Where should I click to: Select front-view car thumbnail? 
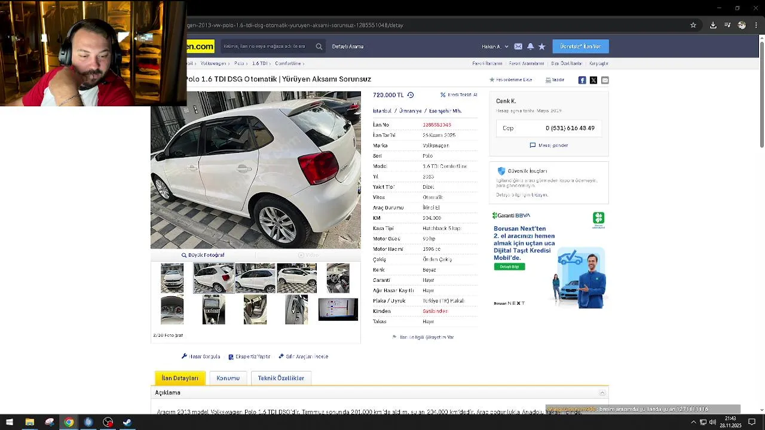coord(172,278)
